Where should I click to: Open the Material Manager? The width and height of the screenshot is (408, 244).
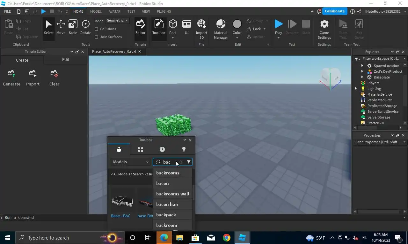coord(221,29)
